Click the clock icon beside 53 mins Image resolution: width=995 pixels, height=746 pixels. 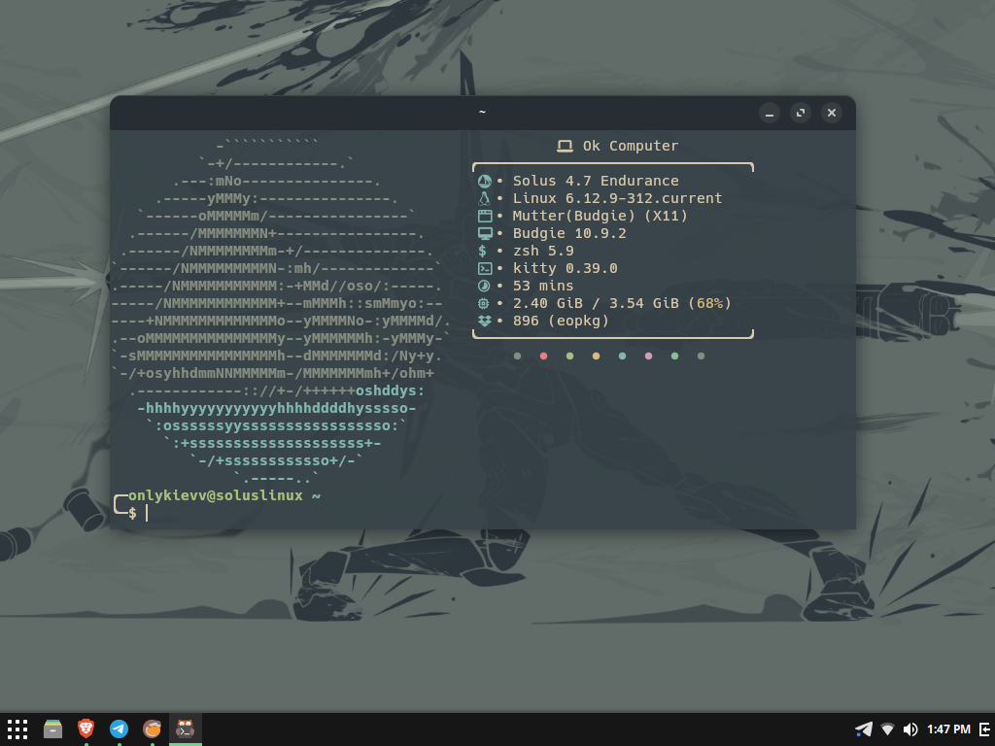[484, 286]
